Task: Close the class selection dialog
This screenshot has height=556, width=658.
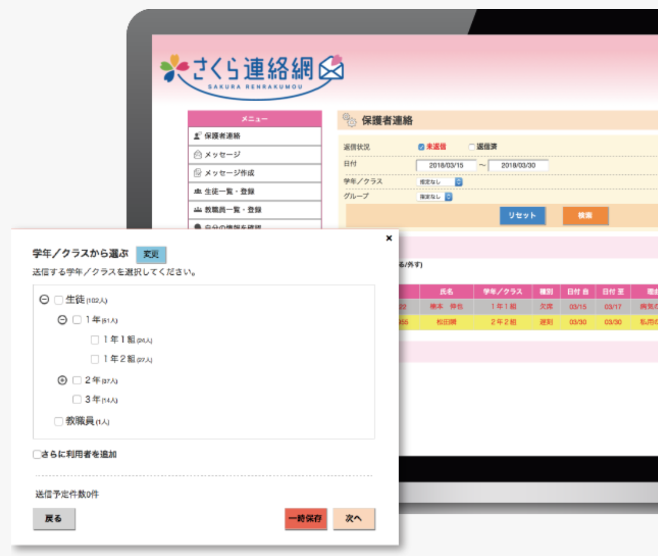Action: tap(389, 238)
